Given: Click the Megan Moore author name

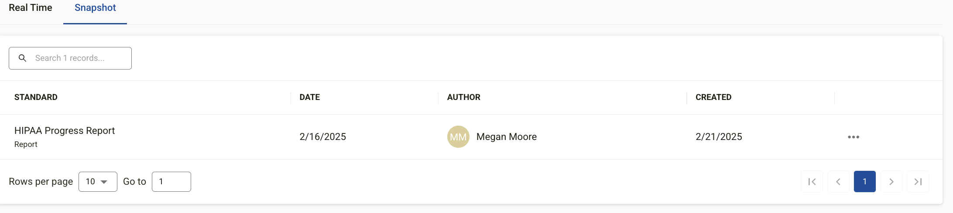Looking at the screenshot, I should tap(507, 137).
